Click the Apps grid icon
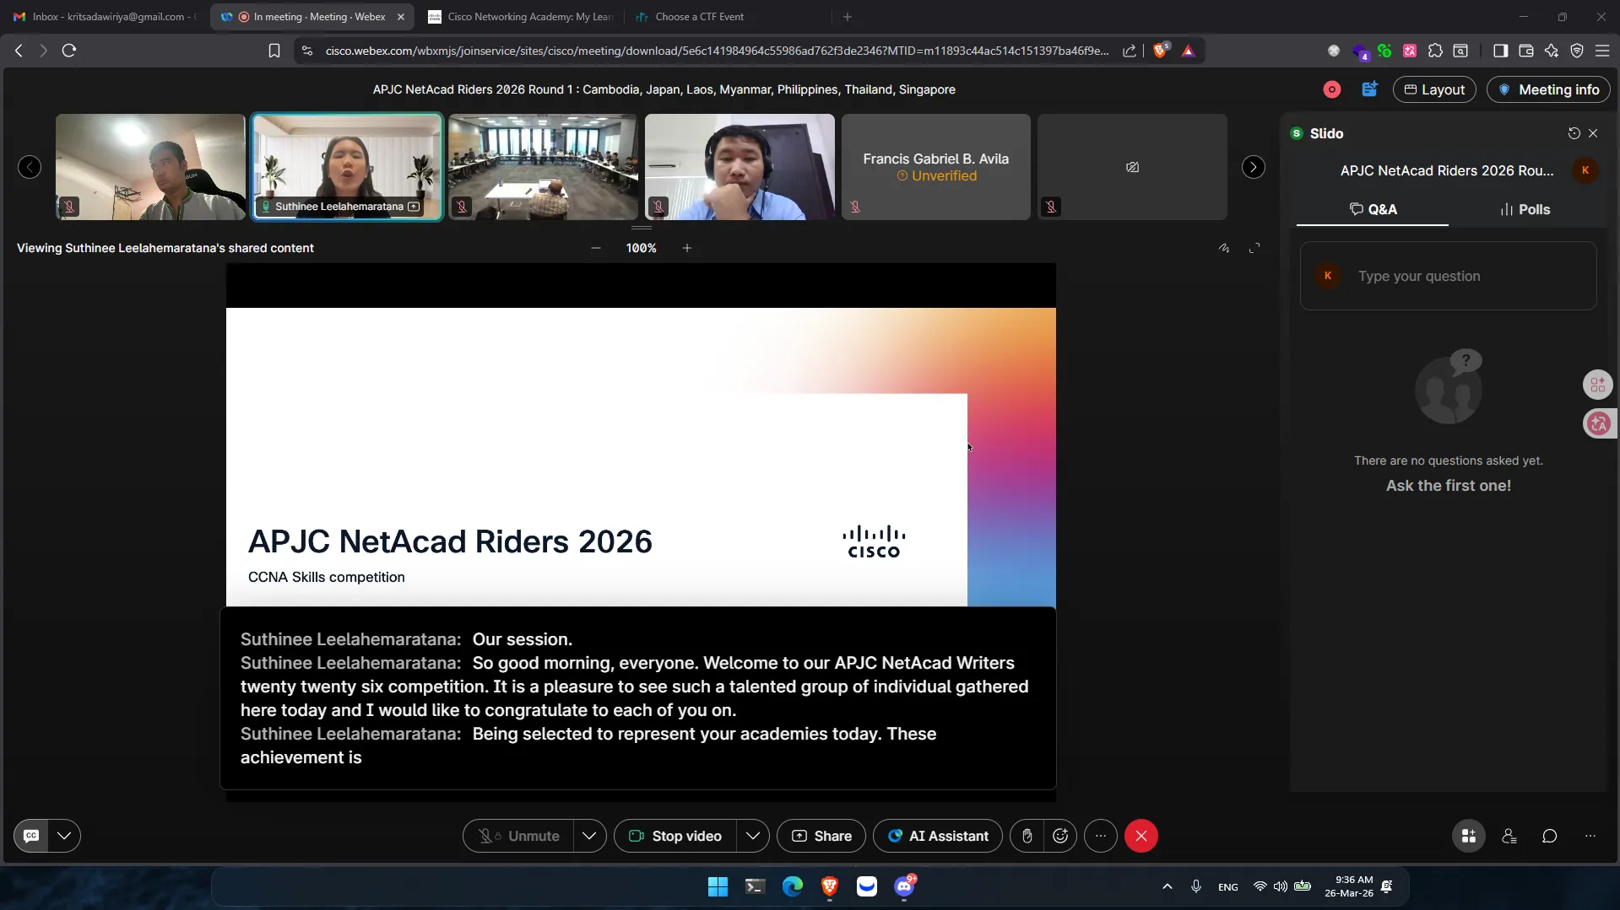The image size is (1620, 910). click(x=1468, y=836)
